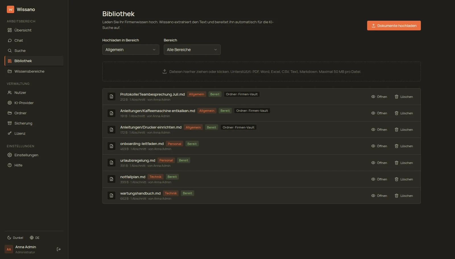Click the upload icon in the drop zone
Viewport: 455px width, 259px height.
(164, 71)
